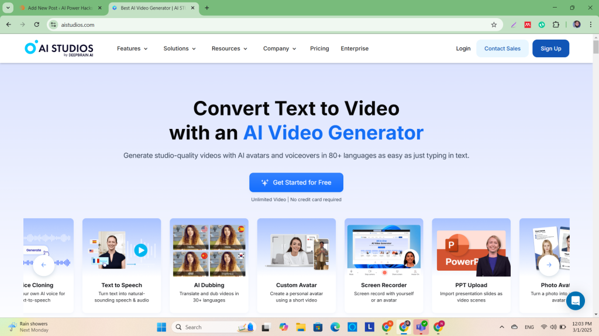
Task: Bookmark this page with star icon
Action: click(494, 24)
